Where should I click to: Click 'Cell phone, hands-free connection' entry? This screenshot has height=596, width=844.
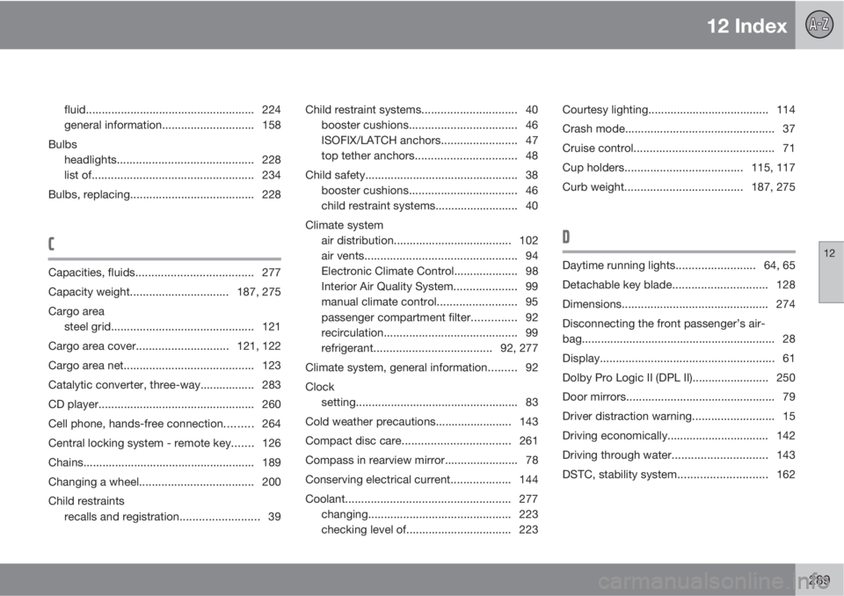[x=164, y=424]
